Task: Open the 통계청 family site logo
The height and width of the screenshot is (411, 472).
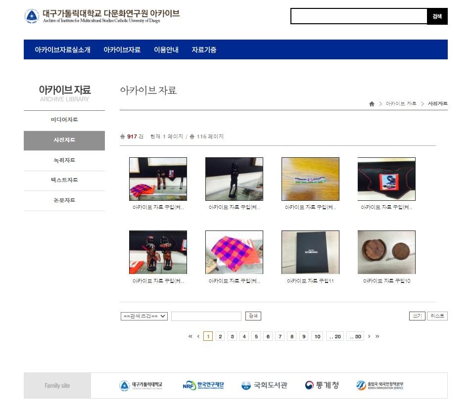Action: 322,385
